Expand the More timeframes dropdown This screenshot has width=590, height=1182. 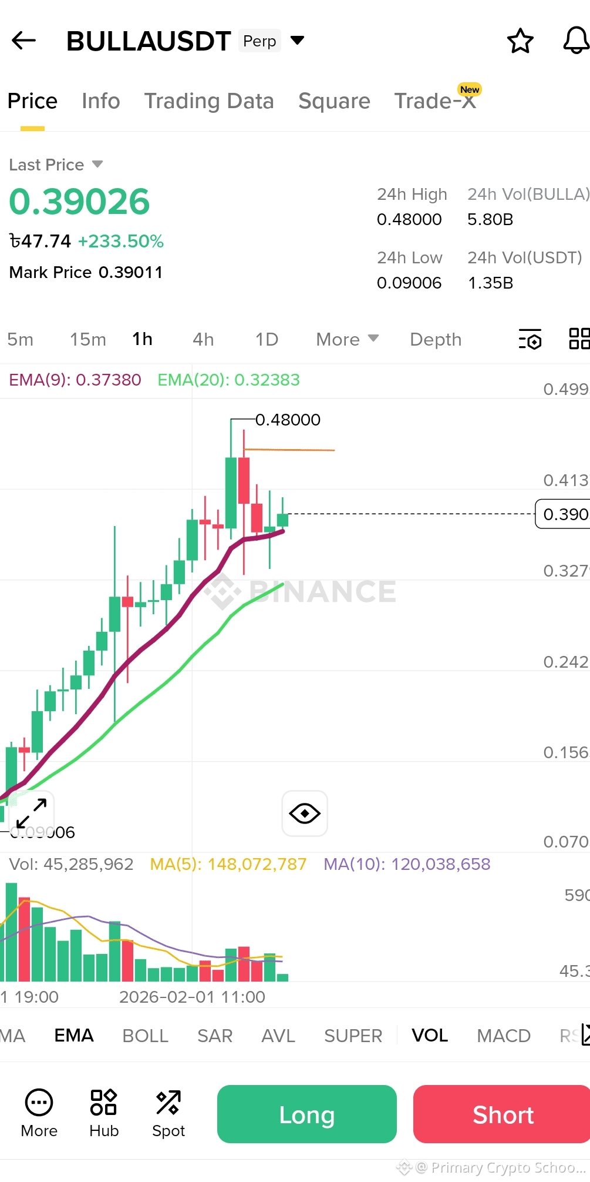pyautogui.click(x=347, y=339)
